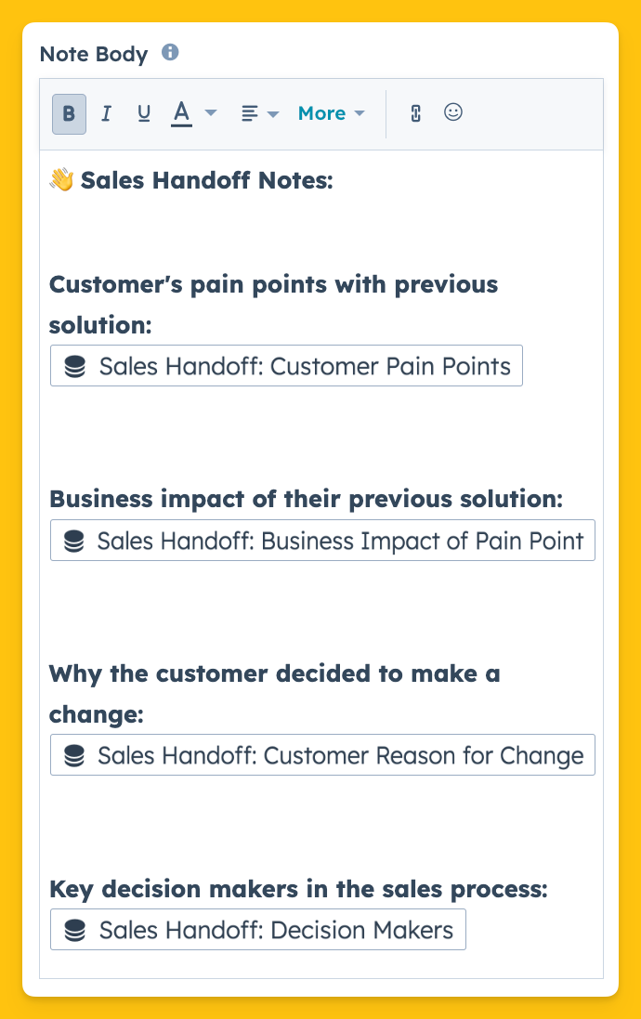Select the Customer Pain Points token
Image resolution: width=641 pixels, height=1019 pixels.
(x=287, y=366)
